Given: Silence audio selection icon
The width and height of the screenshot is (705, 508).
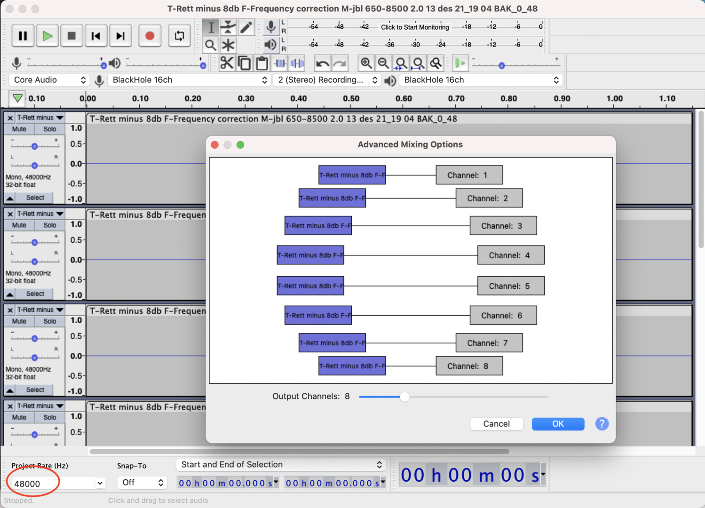Looking at the screenshot, I should 297,63.
